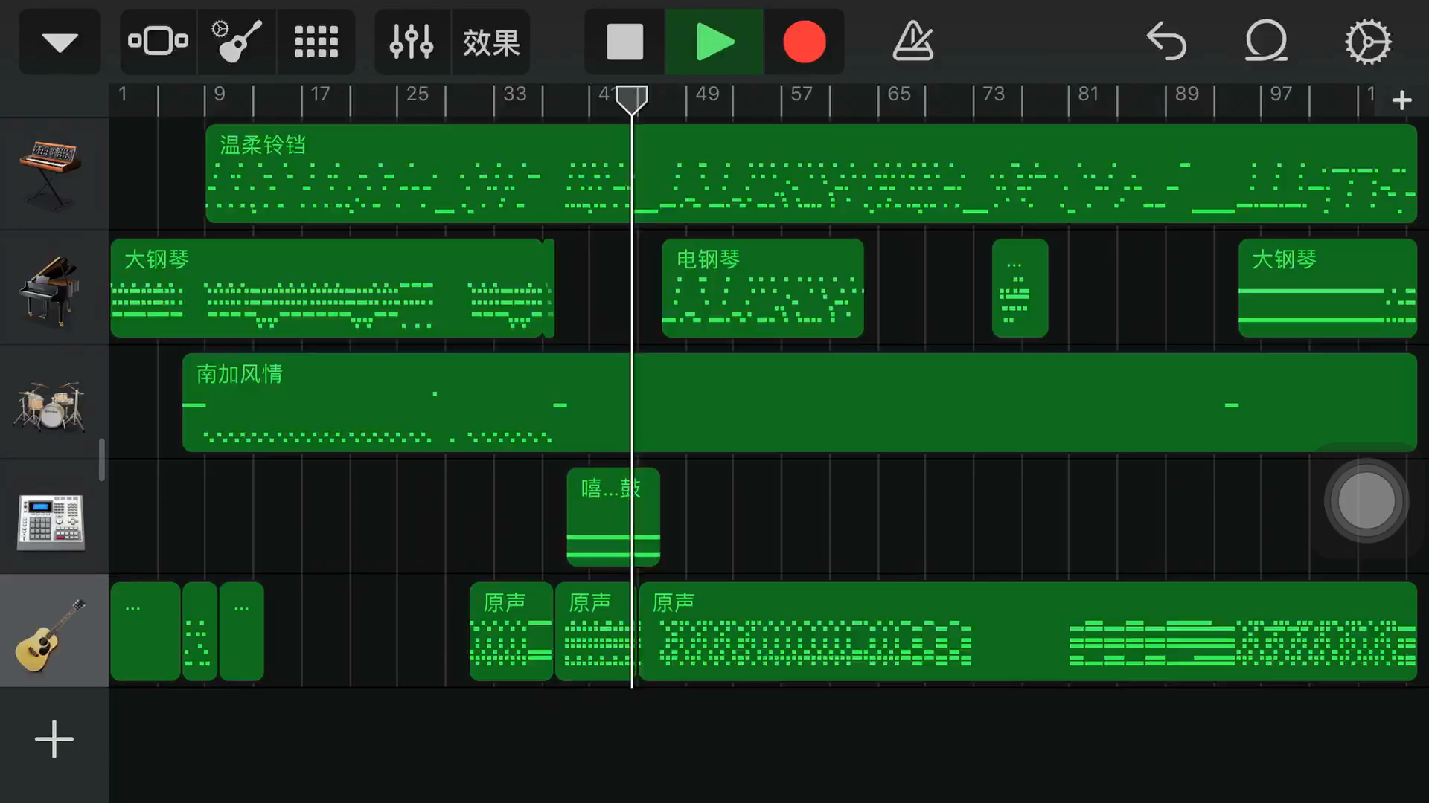Select the long 原声 guitar region
Viewport: 1429px width, 803px height.
(x=1028, y=631)
